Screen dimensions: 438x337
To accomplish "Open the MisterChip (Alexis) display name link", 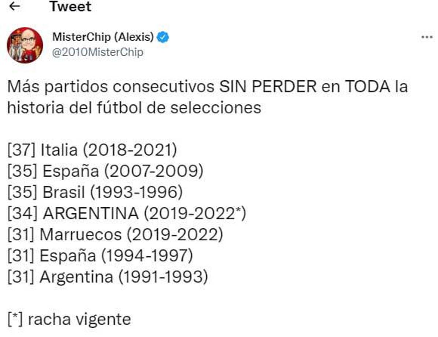I will [x=104, y=37].
